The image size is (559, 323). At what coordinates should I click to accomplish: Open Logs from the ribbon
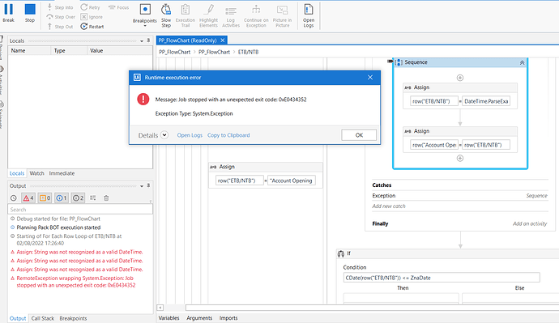pyautogui.click(x=309, y=15)
